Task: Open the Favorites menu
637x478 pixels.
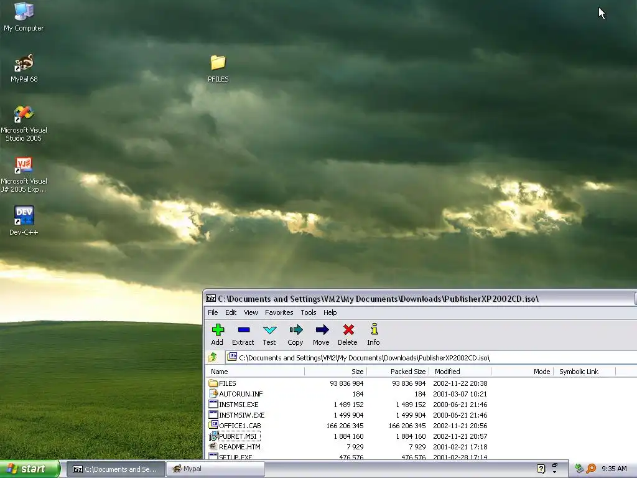Action: point(279,312)
